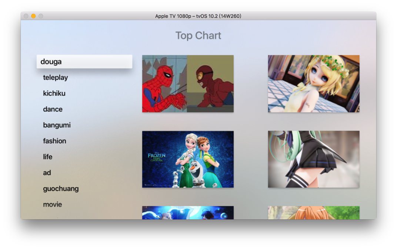Pick the life category
This screenshot has width=397, height=249.
48,157
